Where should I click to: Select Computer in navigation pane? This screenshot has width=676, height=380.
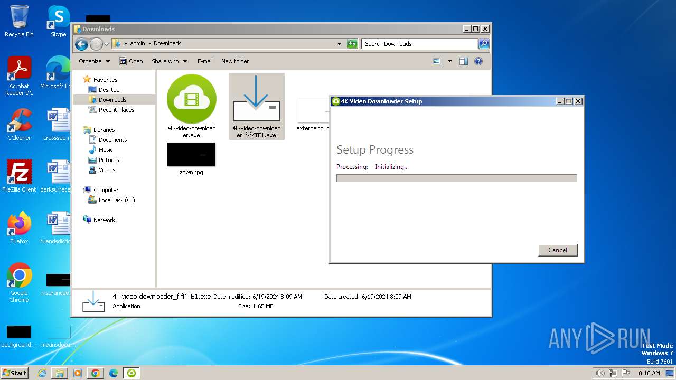106,190
